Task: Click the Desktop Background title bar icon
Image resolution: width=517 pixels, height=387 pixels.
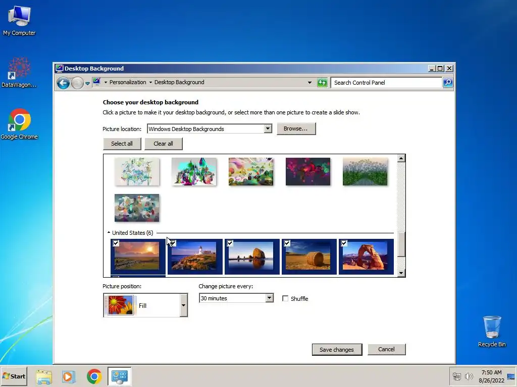Action: 60,69
